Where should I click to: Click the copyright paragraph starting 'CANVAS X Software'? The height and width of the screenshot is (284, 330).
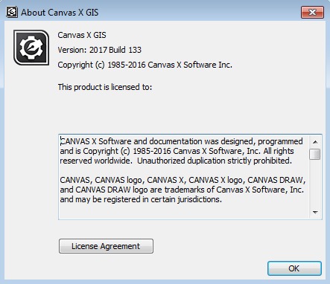coord(181,151)
